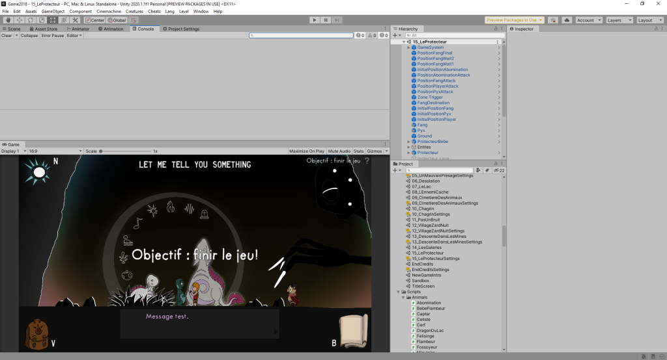Image resolution: width=667 pixels, height=360 pixels.
Task: Click the Project search by type icon
Action: (x=478, y=170)
